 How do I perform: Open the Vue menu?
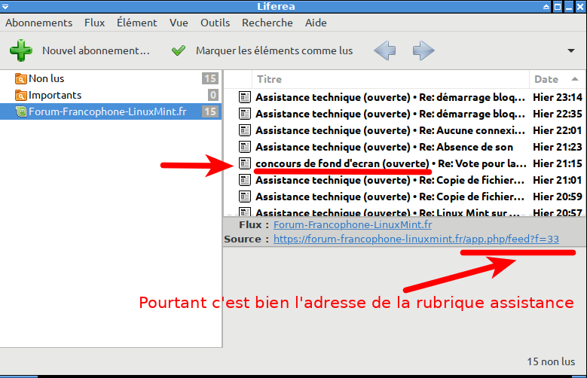(x=179, y=23)
